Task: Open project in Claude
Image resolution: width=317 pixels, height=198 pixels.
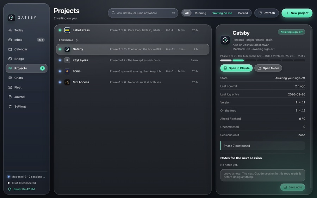Action: (236, 68)
